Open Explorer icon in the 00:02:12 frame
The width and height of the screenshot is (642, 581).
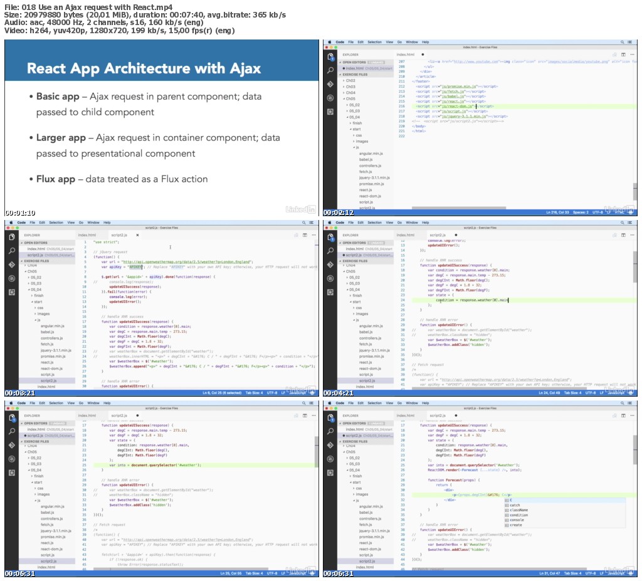tap(330, 57)
